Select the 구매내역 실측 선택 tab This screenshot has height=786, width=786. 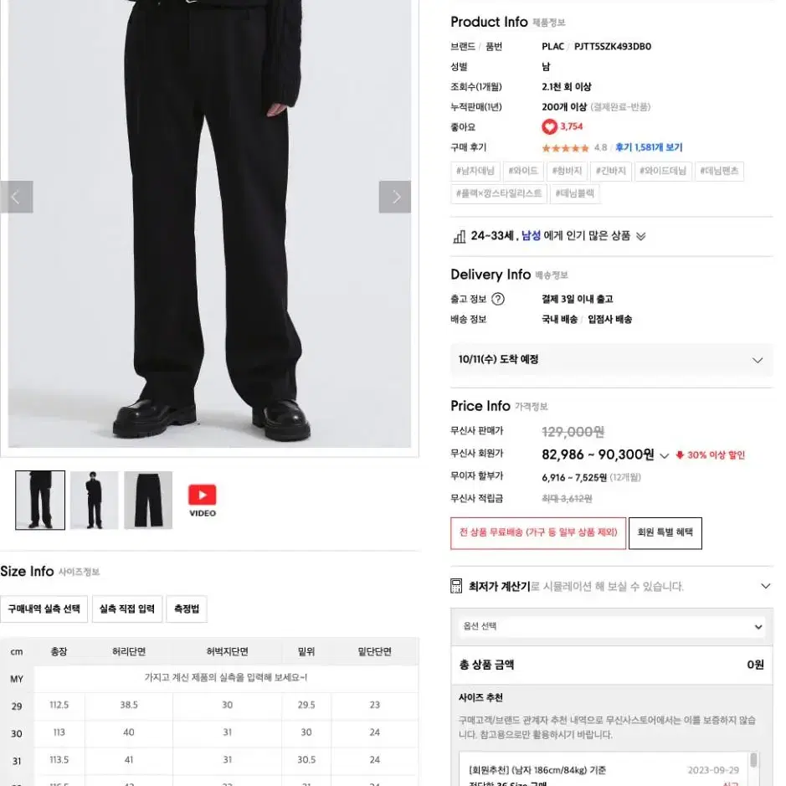[44, 609]
